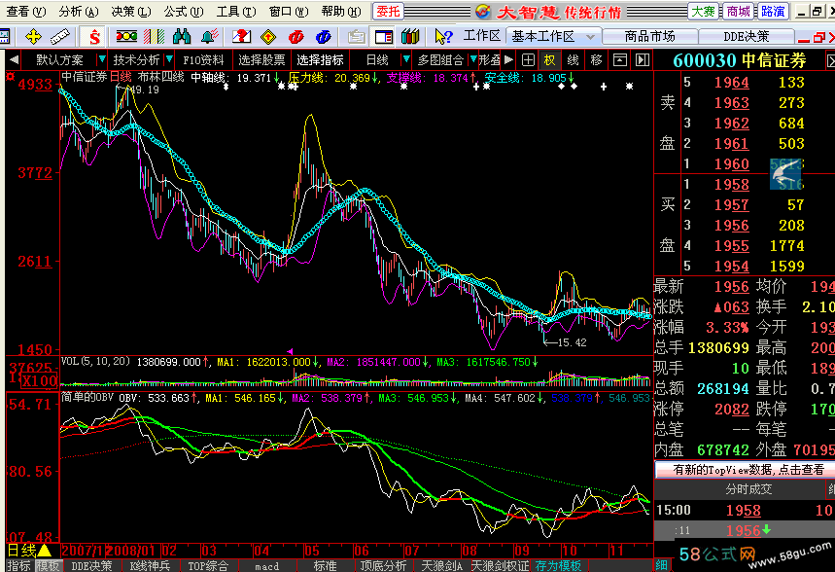Screen dimensions: 835x572
Task: Click the blue info circle icon
Action: 324,36
